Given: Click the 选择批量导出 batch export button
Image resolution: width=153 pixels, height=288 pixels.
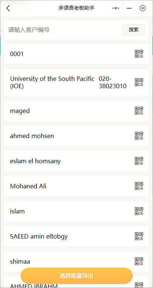Looking at the screenshot, I should coord(76,276).
